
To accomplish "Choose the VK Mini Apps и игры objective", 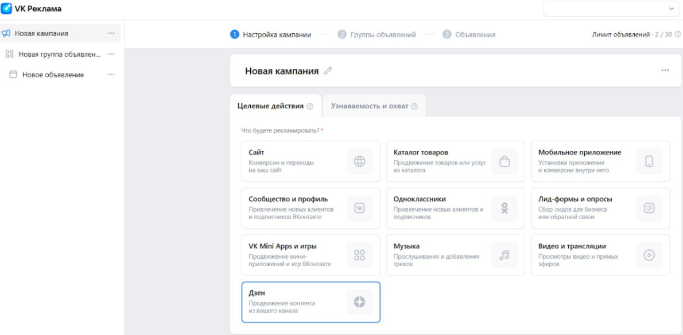I will pyautogui.click(x=311, y=255).
